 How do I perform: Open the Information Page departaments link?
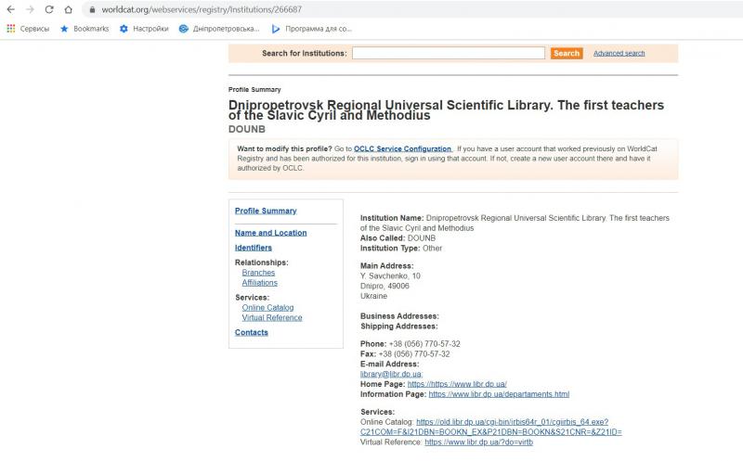click(499, 394)
